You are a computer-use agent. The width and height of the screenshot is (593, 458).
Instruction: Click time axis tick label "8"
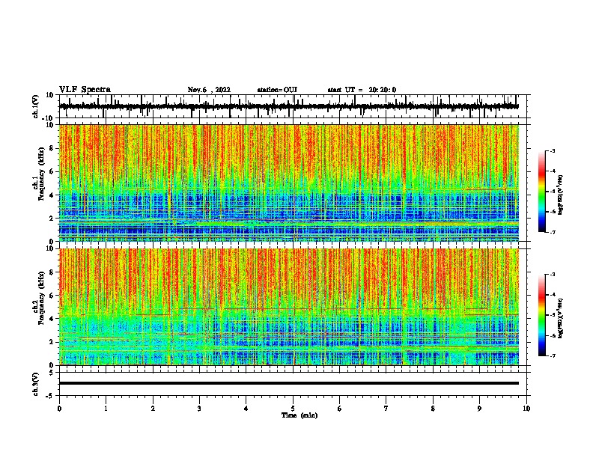(x=433, y=408)
